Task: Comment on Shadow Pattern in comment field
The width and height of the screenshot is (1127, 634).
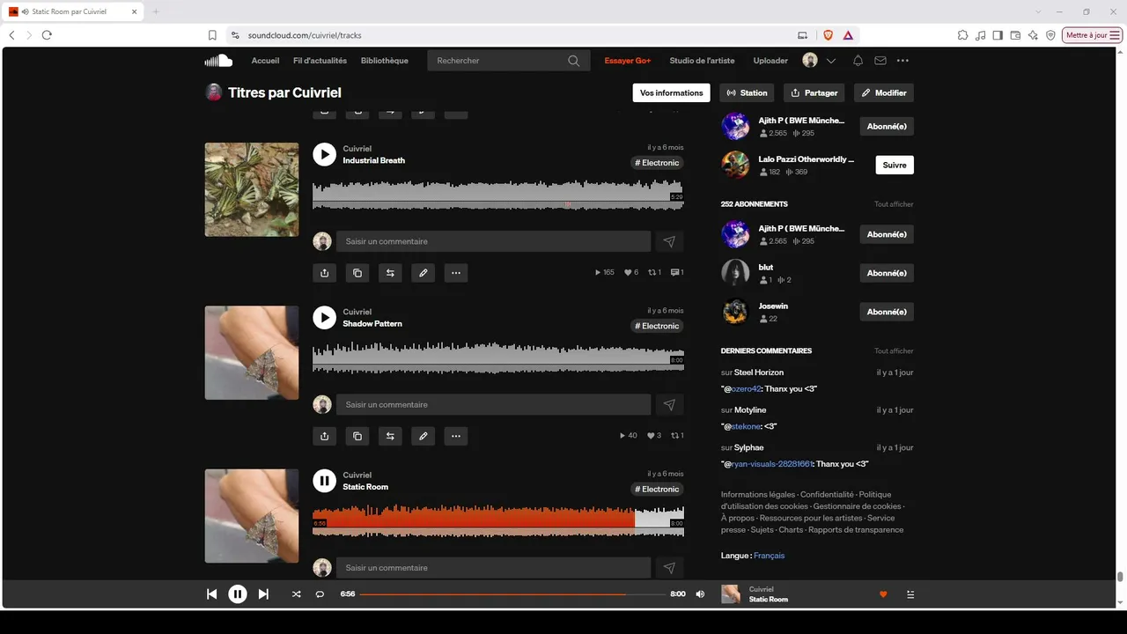Action: tap(494, 404)
